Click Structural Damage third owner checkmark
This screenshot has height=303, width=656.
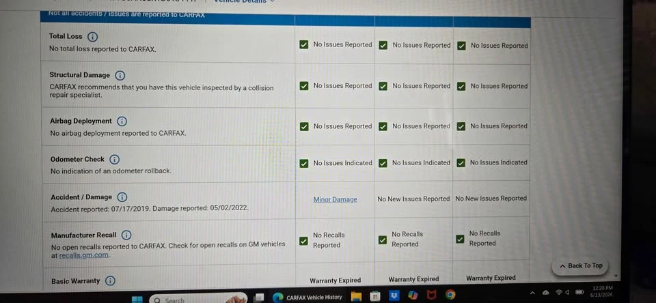click(461, 87)
